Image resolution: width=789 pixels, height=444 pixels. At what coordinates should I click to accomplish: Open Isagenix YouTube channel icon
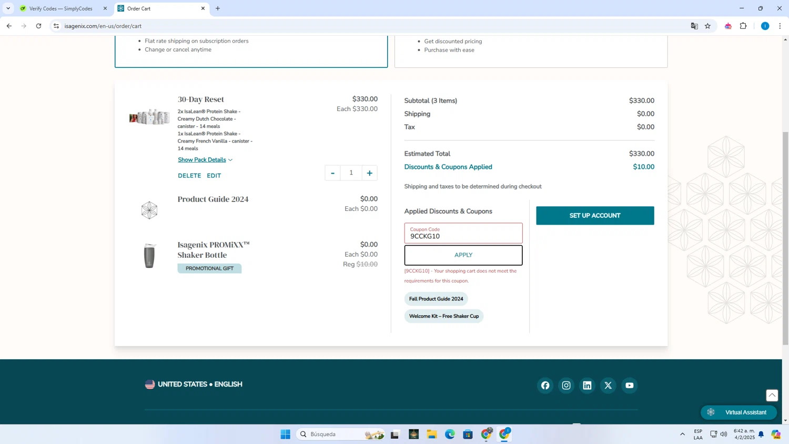tap(629, 386)
